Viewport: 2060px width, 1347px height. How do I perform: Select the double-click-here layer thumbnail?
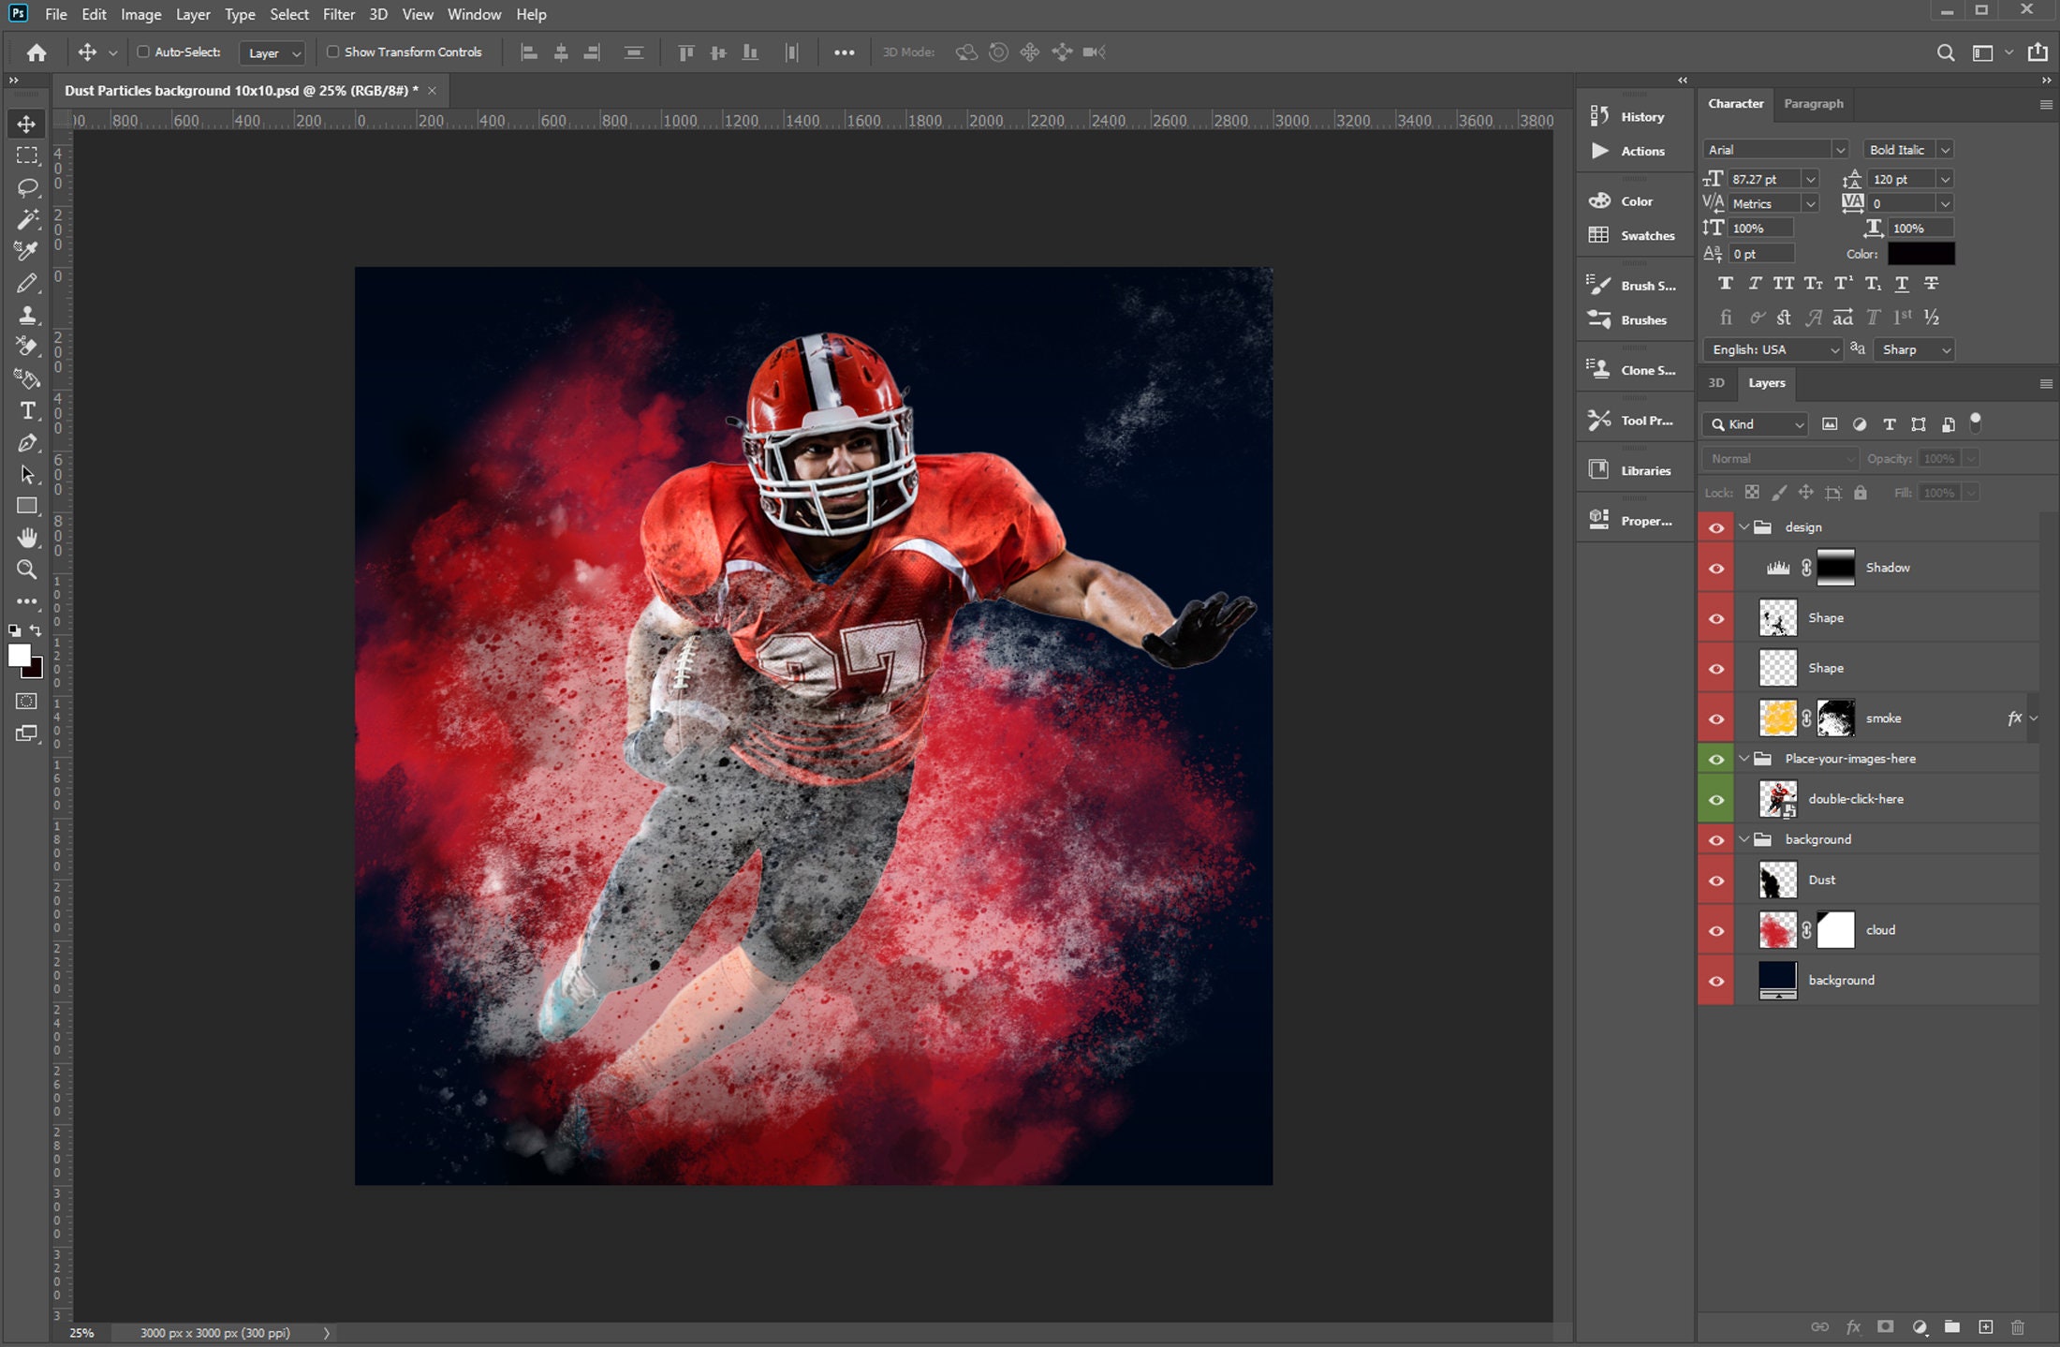coord(1776,798)
